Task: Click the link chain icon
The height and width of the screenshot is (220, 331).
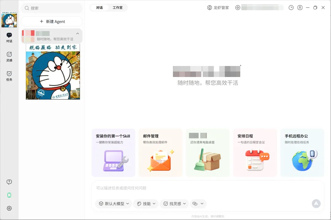Action: [x=195, y=204]
